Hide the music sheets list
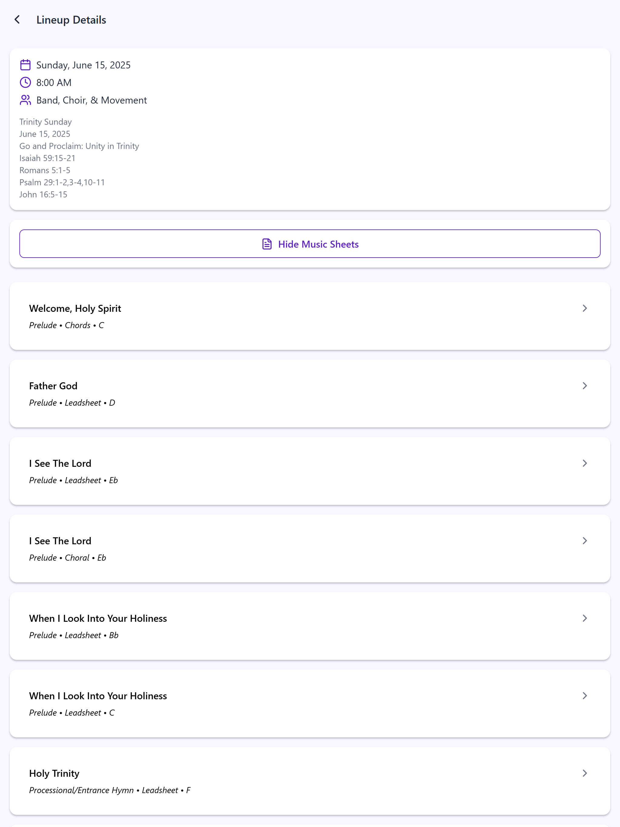Image resolution: width=620 pixels, height=827 pixels. pyautogui.click(x=318, y=244)
